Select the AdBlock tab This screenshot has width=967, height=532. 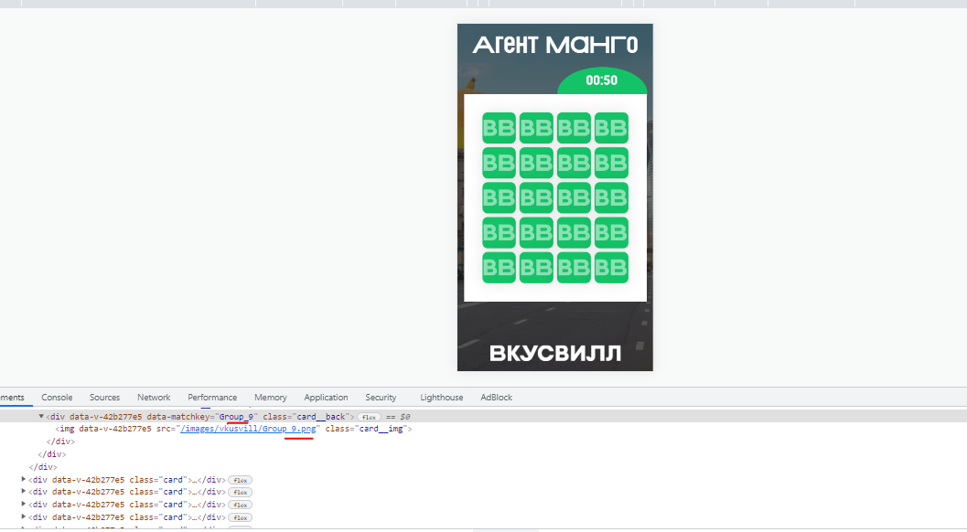pos(497,398)
